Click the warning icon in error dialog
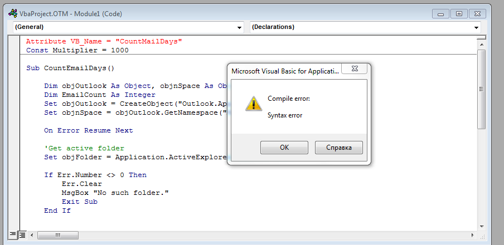The height and width of the screenshot is (245, 504). coord(253,104)
